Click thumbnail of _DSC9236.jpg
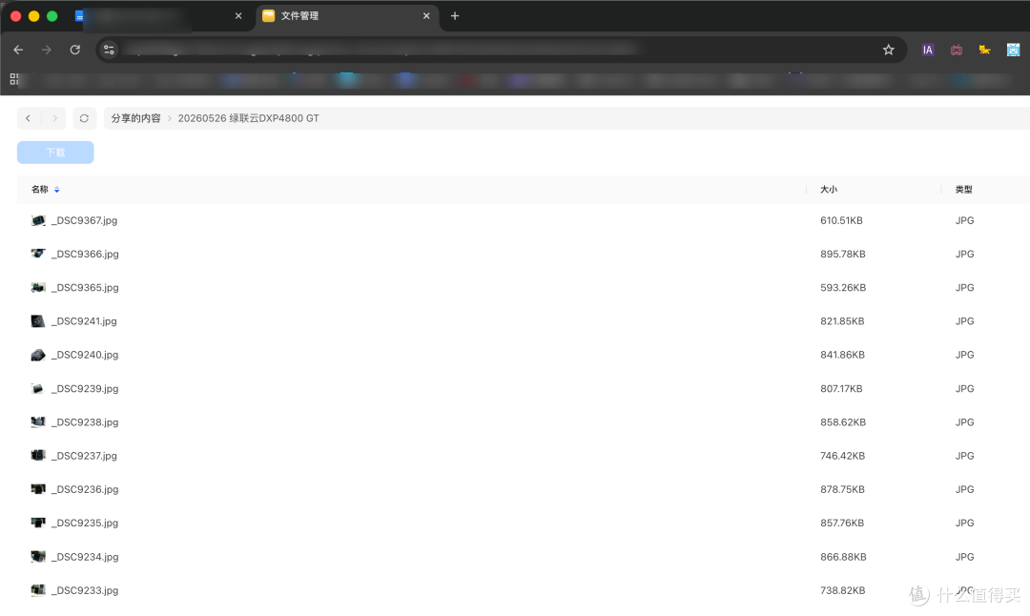1030x616 pixels. click(x=38, y=488)
